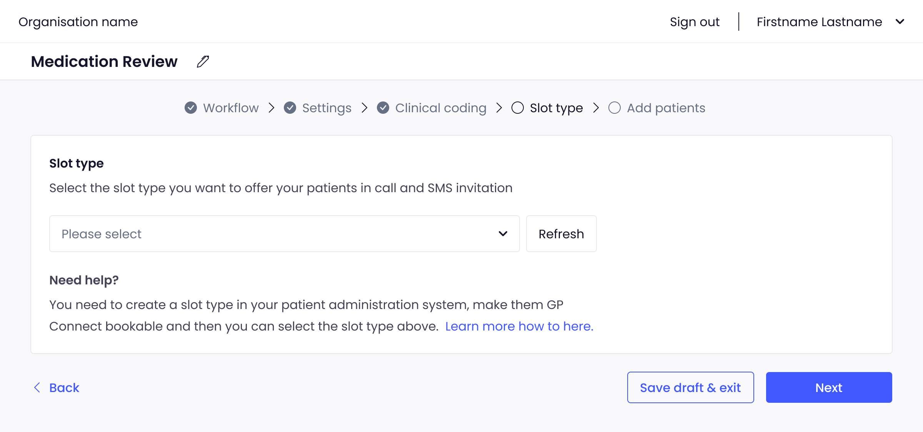Click the Refresh button

561,234
